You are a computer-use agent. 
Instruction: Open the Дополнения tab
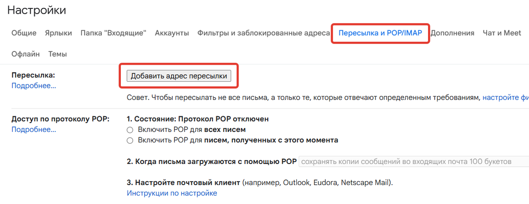point(452,33)
